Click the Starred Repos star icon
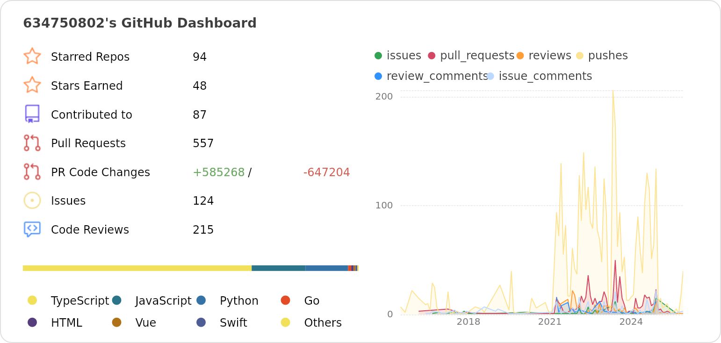This screenshot has height=343, width=721. coord(32,57)
